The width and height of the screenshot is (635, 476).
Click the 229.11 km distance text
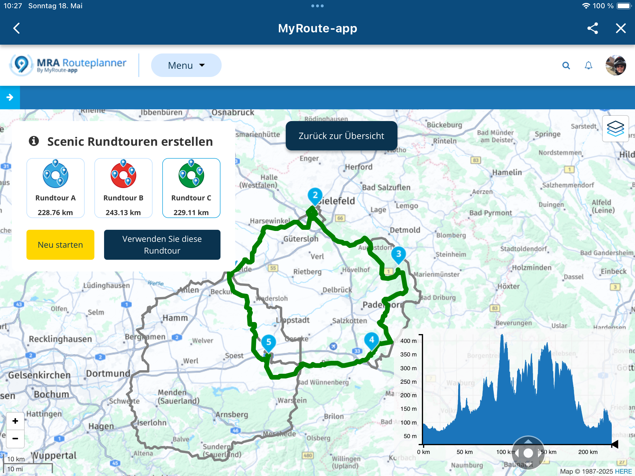pos(191,212)
